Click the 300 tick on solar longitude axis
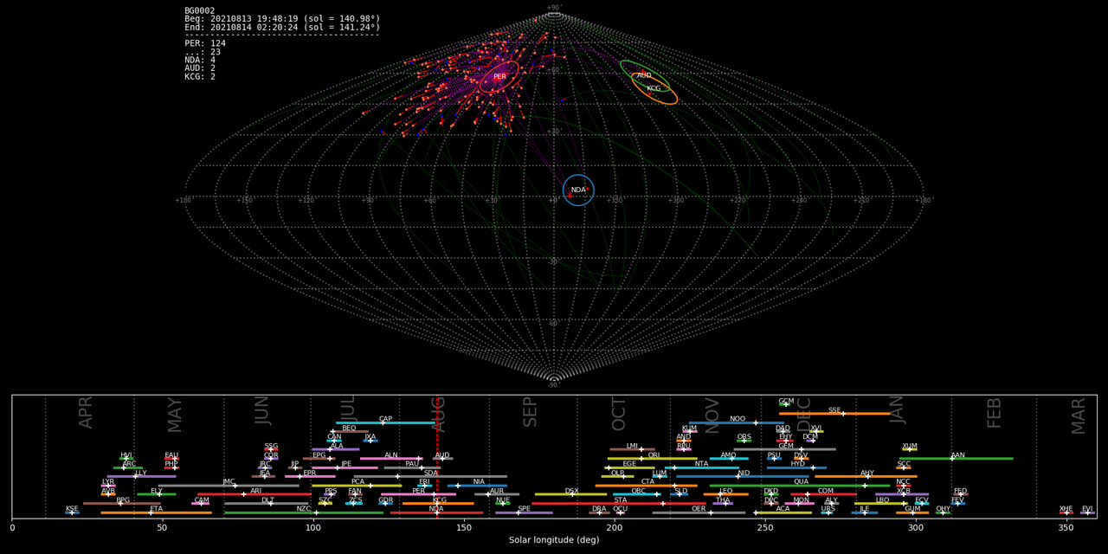Screen dimensions: 1108x554 (915, 527)
